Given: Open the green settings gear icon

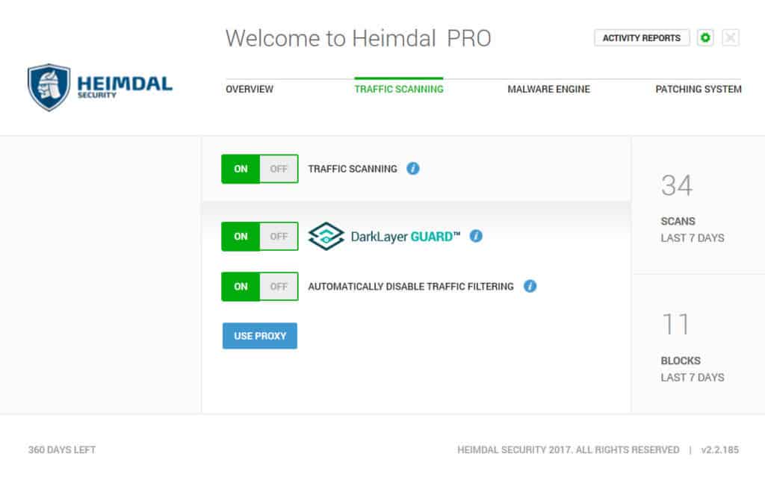Looking at the screenshot, I should [x=705, y=37].
